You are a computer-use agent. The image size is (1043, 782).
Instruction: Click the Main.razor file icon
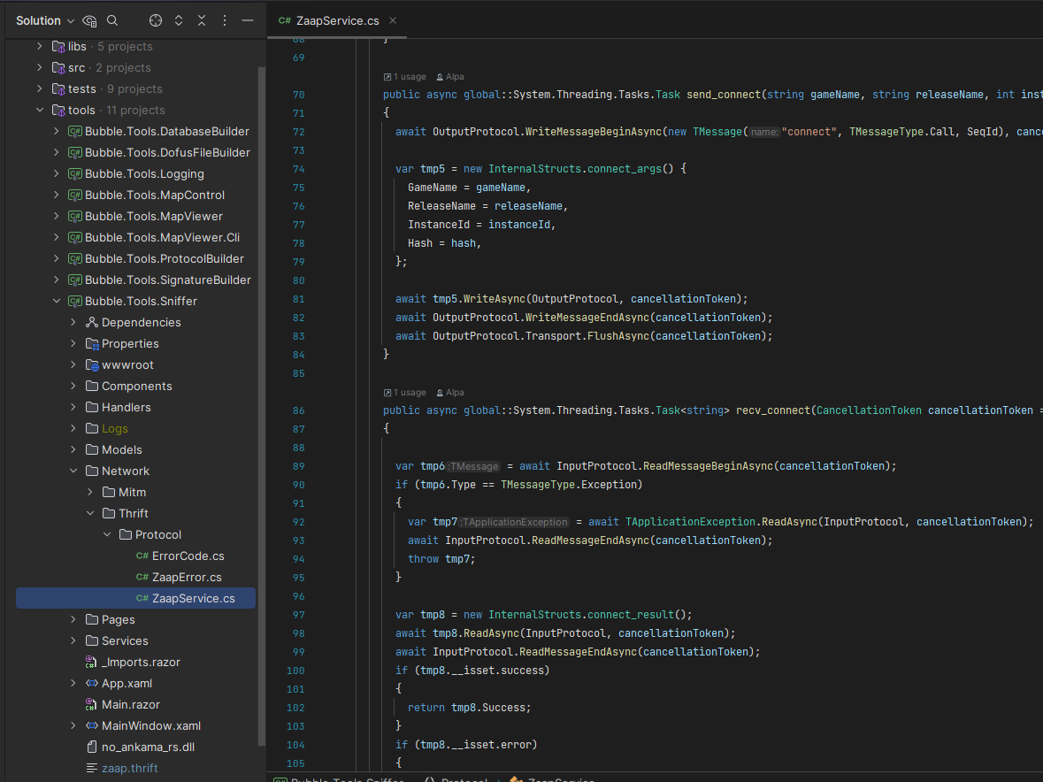click(92, 705)
